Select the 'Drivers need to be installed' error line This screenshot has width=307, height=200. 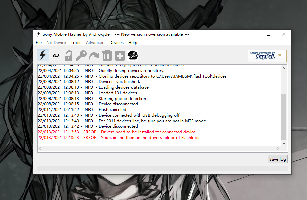(x=117, y=132)
